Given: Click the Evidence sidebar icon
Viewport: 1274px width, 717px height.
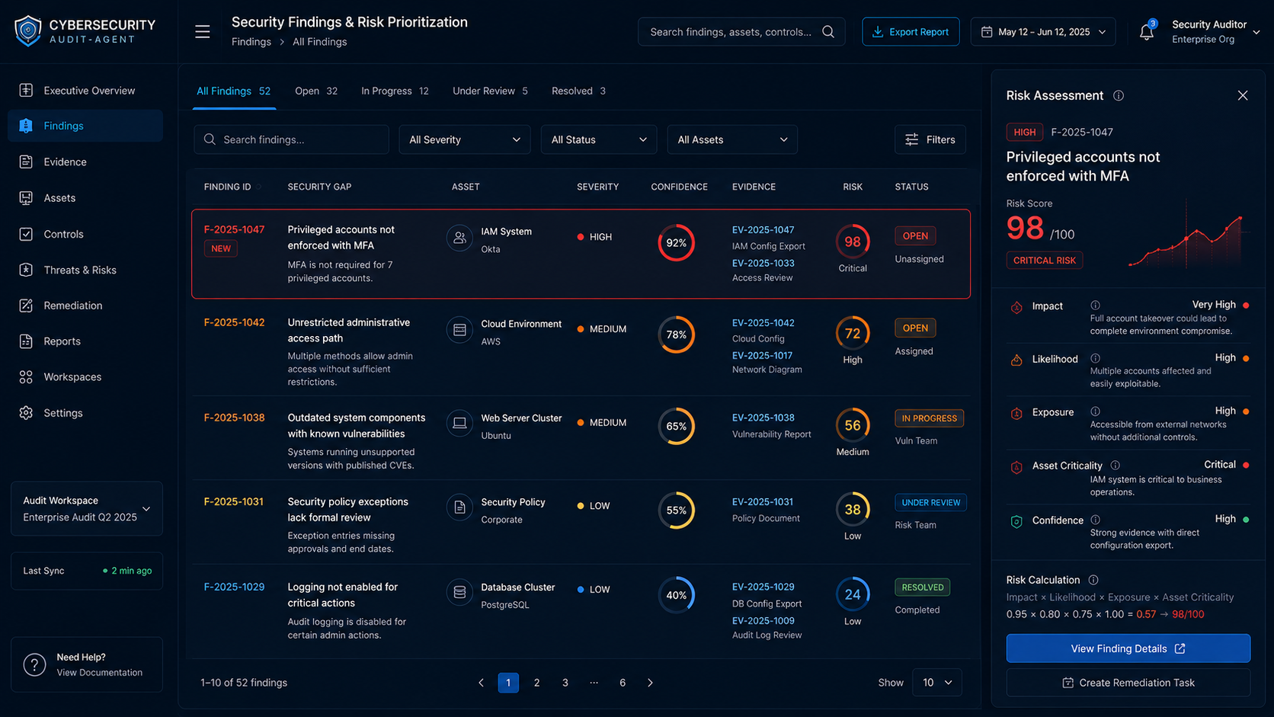Looking at the screenshot, I should point(26,162).
